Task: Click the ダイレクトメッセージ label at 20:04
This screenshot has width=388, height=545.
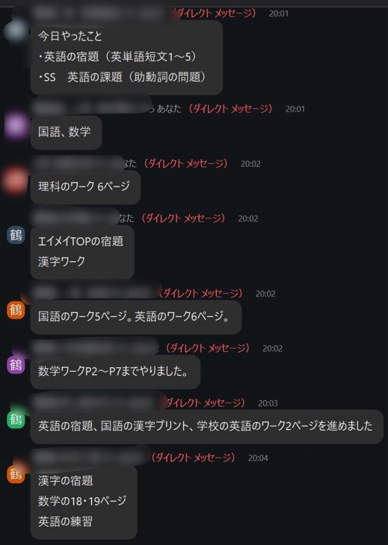Action: point(193,457)
